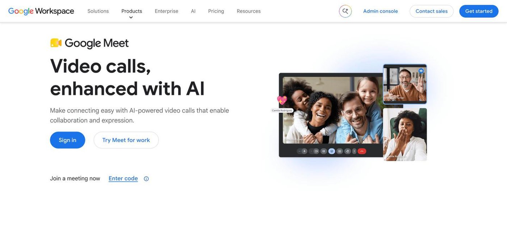
Task: Click the 'Join a meeting now' text
Action: pos(75,179)
